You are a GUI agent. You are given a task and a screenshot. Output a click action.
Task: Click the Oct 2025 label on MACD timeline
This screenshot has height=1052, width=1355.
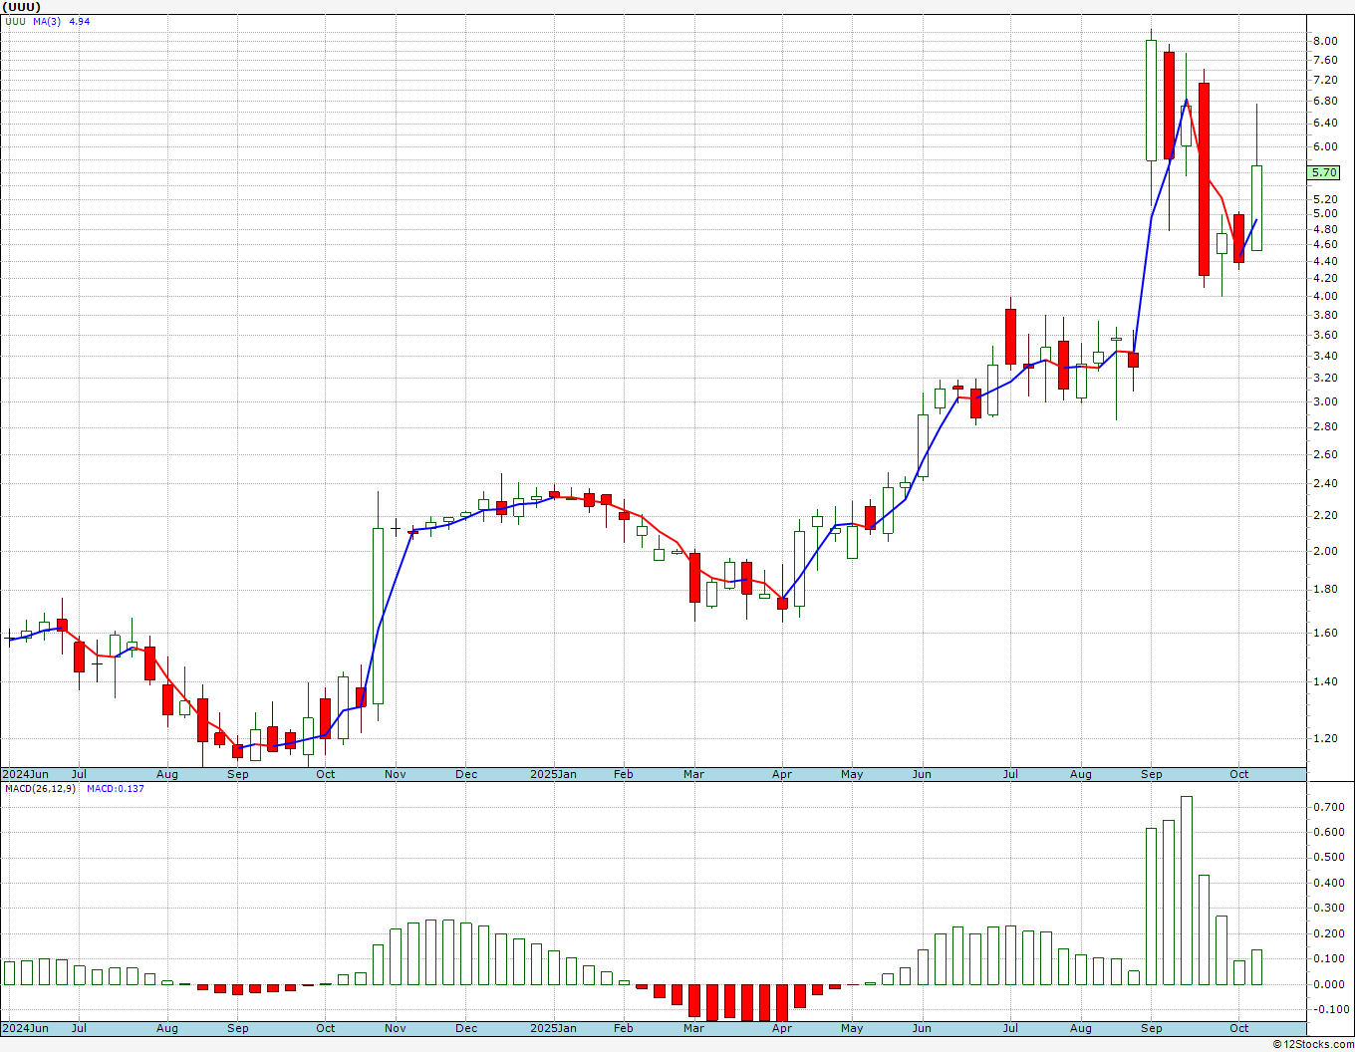[1238, 1028]
